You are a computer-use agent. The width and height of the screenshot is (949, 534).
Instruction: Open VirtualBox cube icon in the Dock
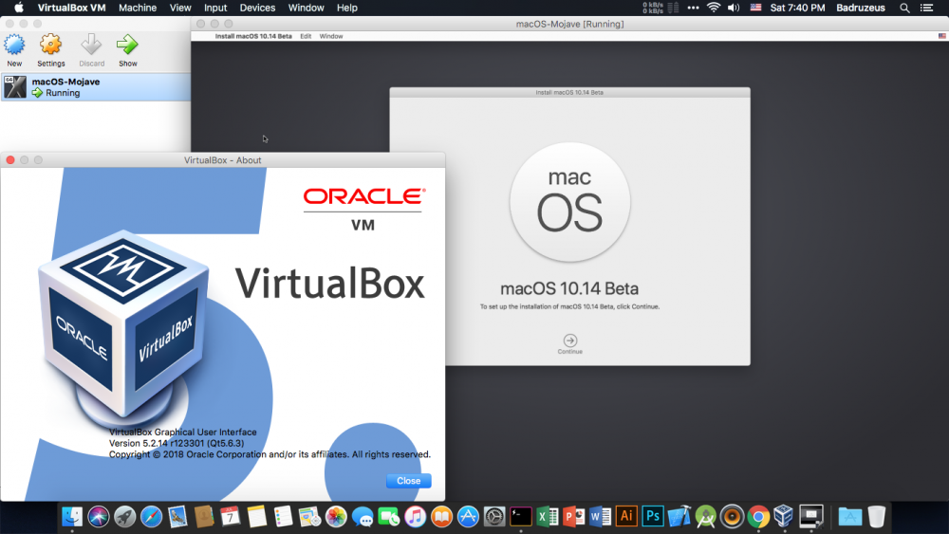pyautogui.click(x=784, y=517)
